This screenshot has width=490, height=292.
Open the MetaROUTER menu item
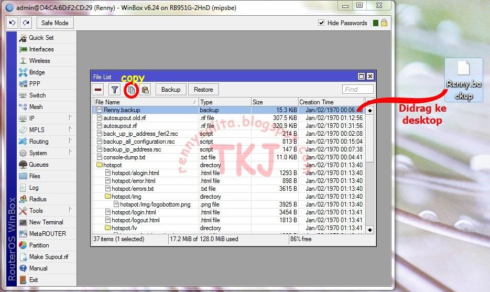46,234
